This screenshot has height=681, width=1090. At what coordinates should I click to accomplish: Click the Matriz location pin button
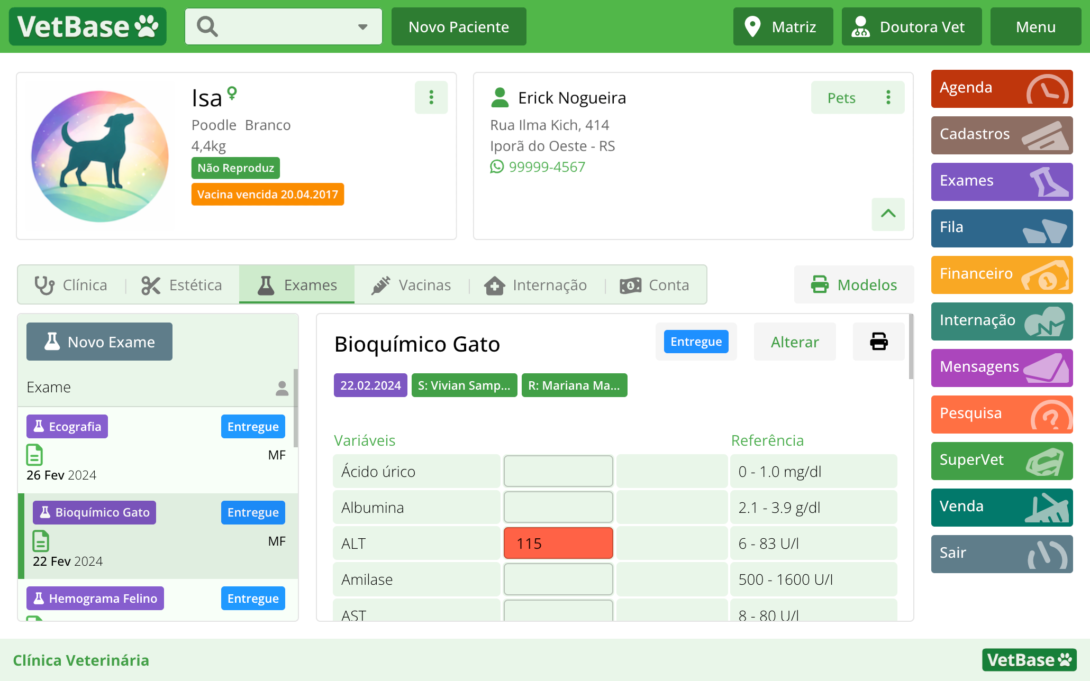click(783, 26)
